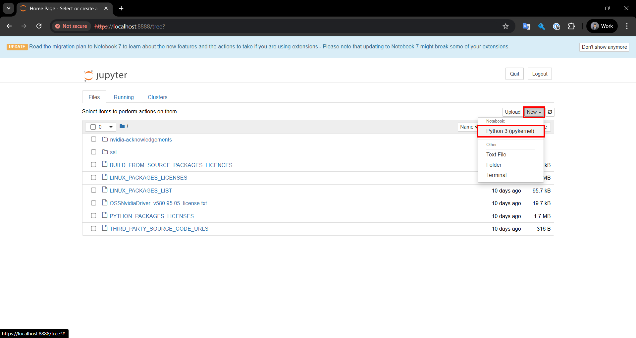Click the file icon beside BUILD_FROM_SOURCE_PACKAGES_LICENCES
This screenshot has width=636, height=338.
pyautogui.click(x=105, y=164)
